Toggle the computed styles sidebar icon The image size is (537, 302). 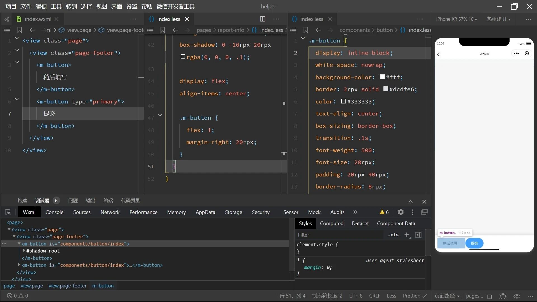[418, 235]
